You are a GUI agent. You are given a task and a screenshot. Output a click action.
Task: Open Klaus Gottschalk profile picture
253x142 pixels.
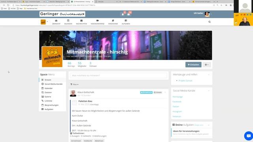73,93
